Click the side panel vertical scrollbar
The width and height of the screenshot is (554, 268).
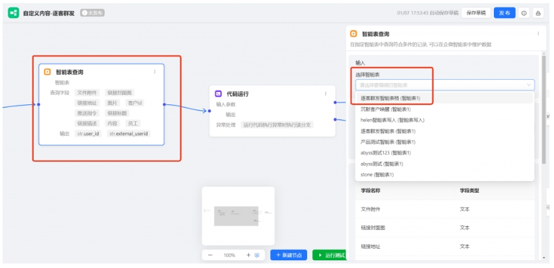pyautogui.click(x=544, y=111)
